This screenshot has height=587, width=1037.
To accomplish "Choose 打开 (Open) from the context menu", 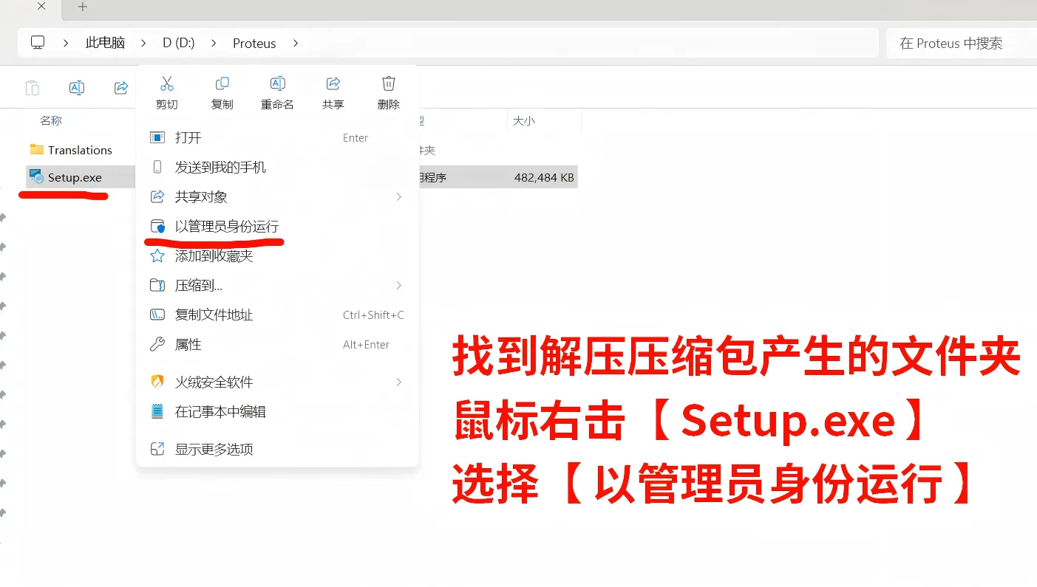I will pos(188,138).
